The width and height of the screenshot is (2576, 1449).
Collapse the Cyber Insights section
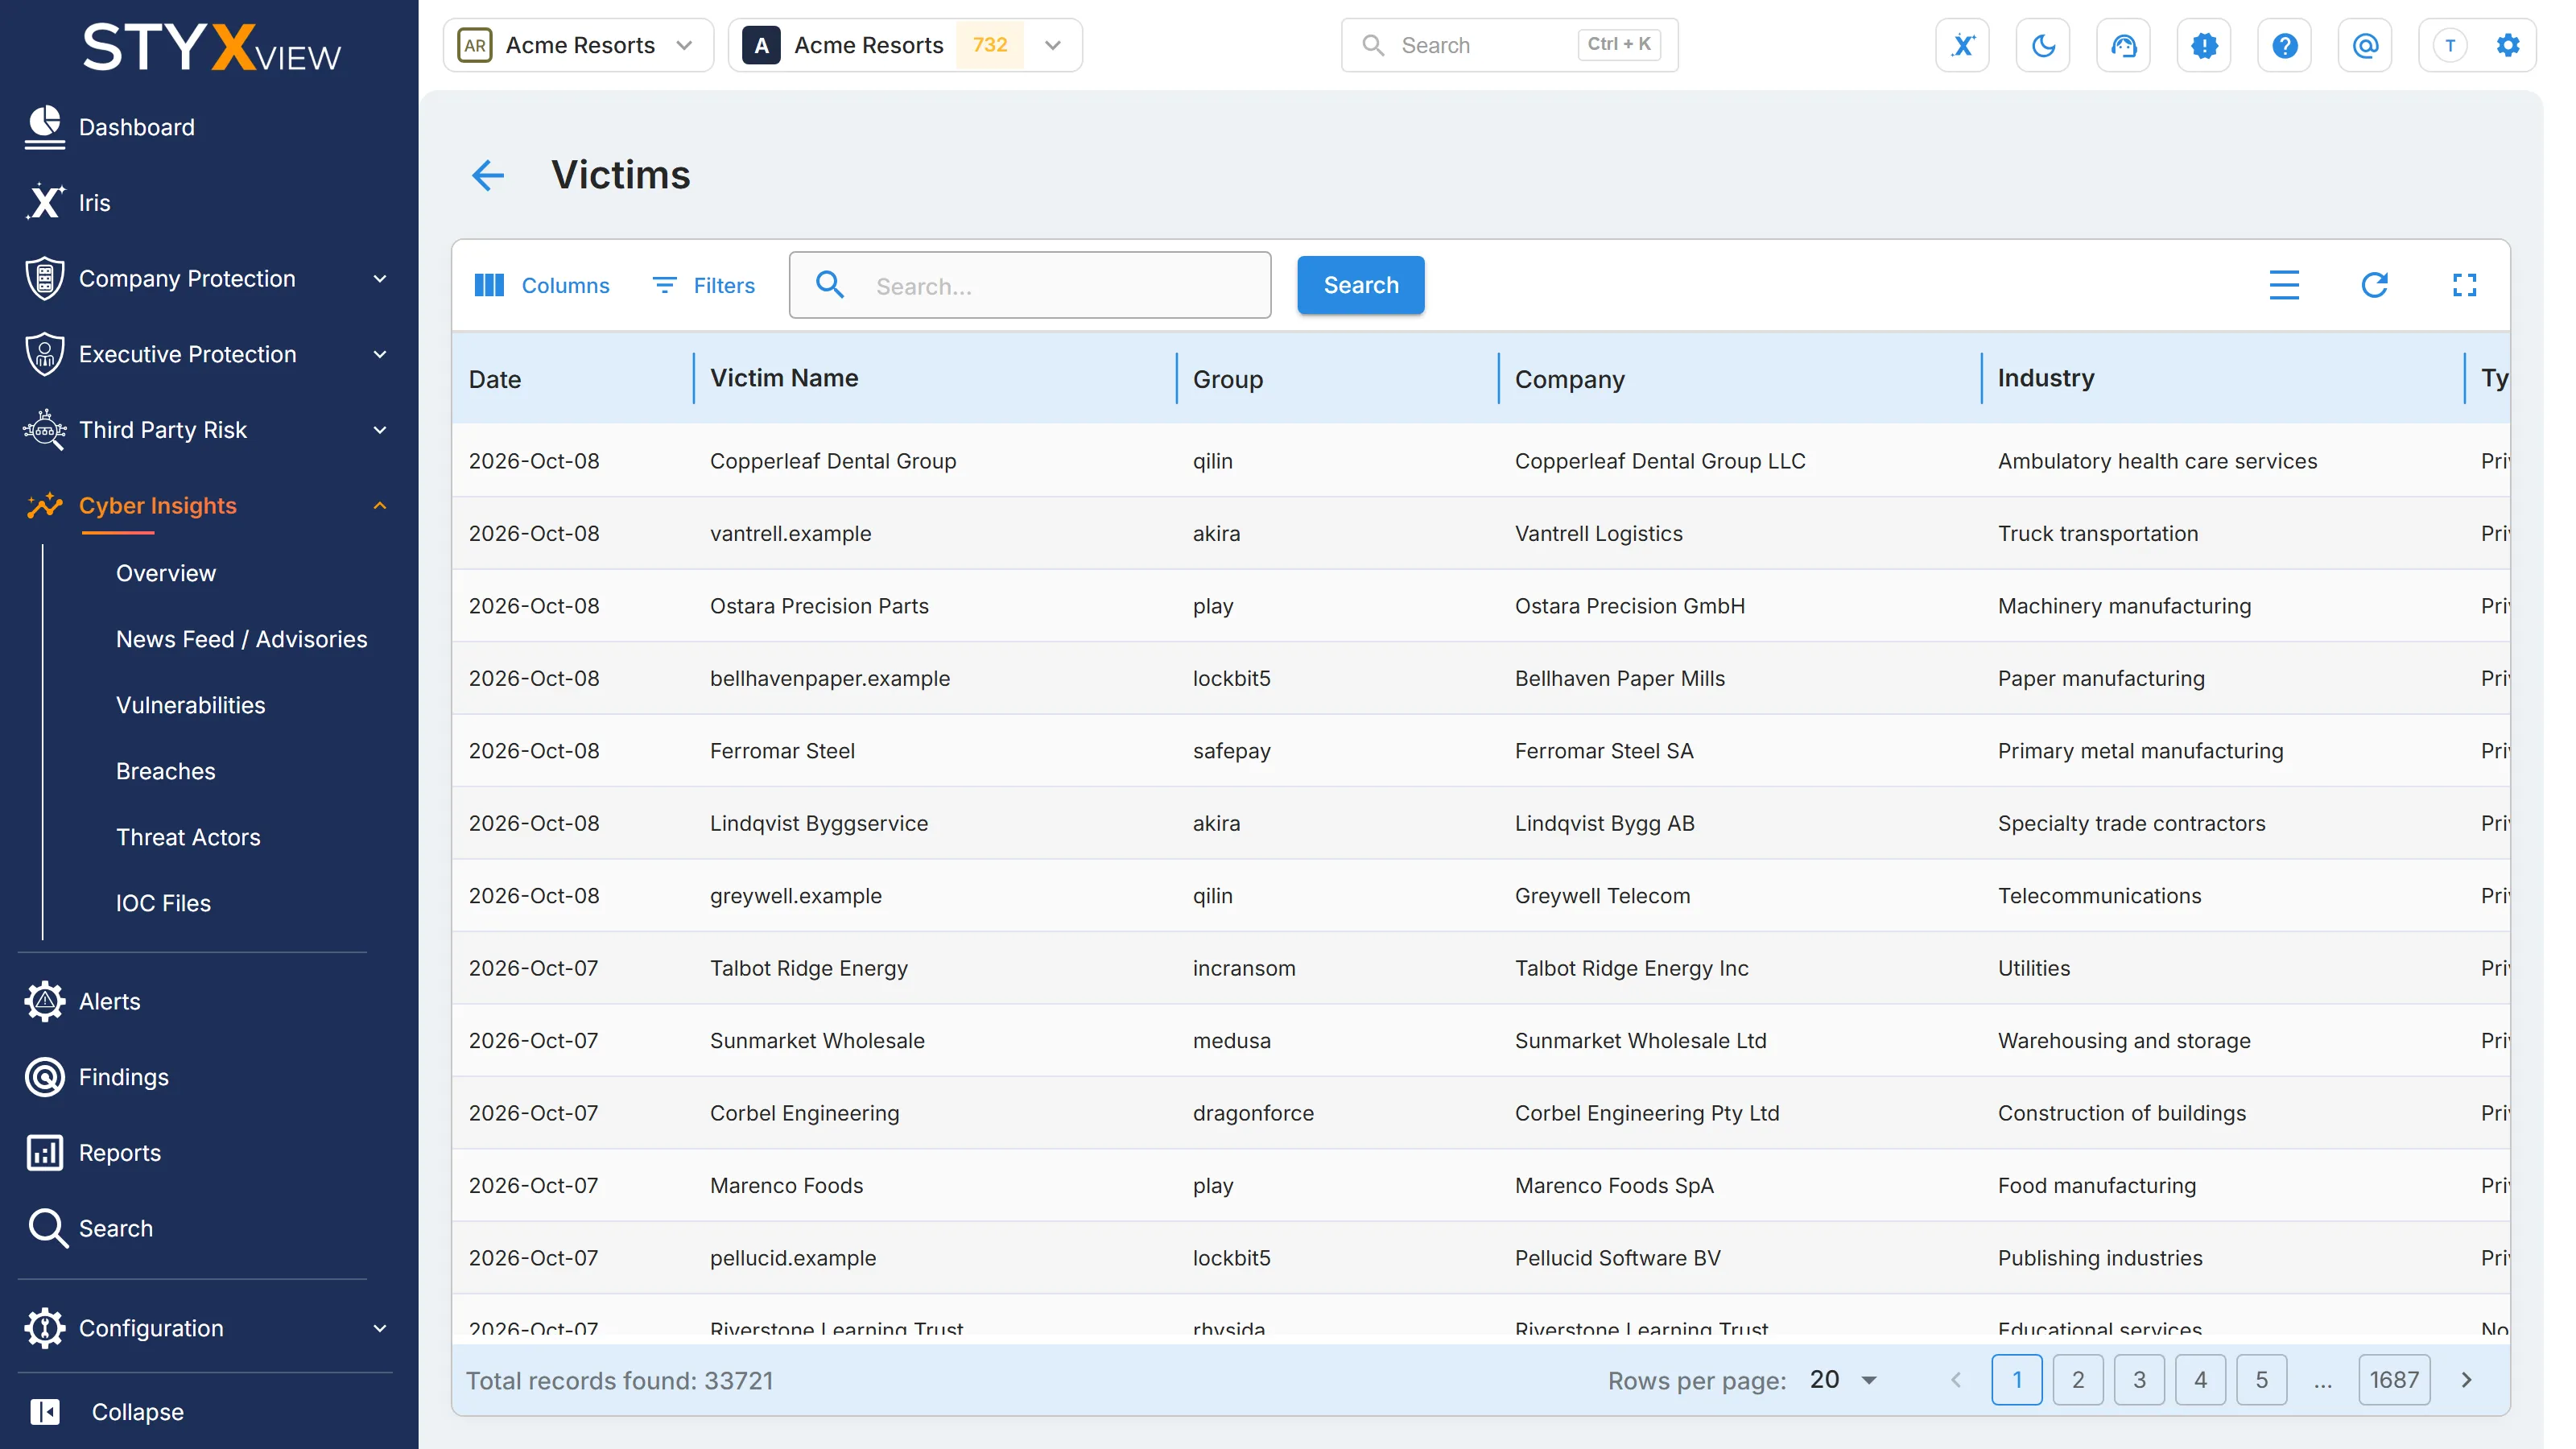tap(208, 506)
